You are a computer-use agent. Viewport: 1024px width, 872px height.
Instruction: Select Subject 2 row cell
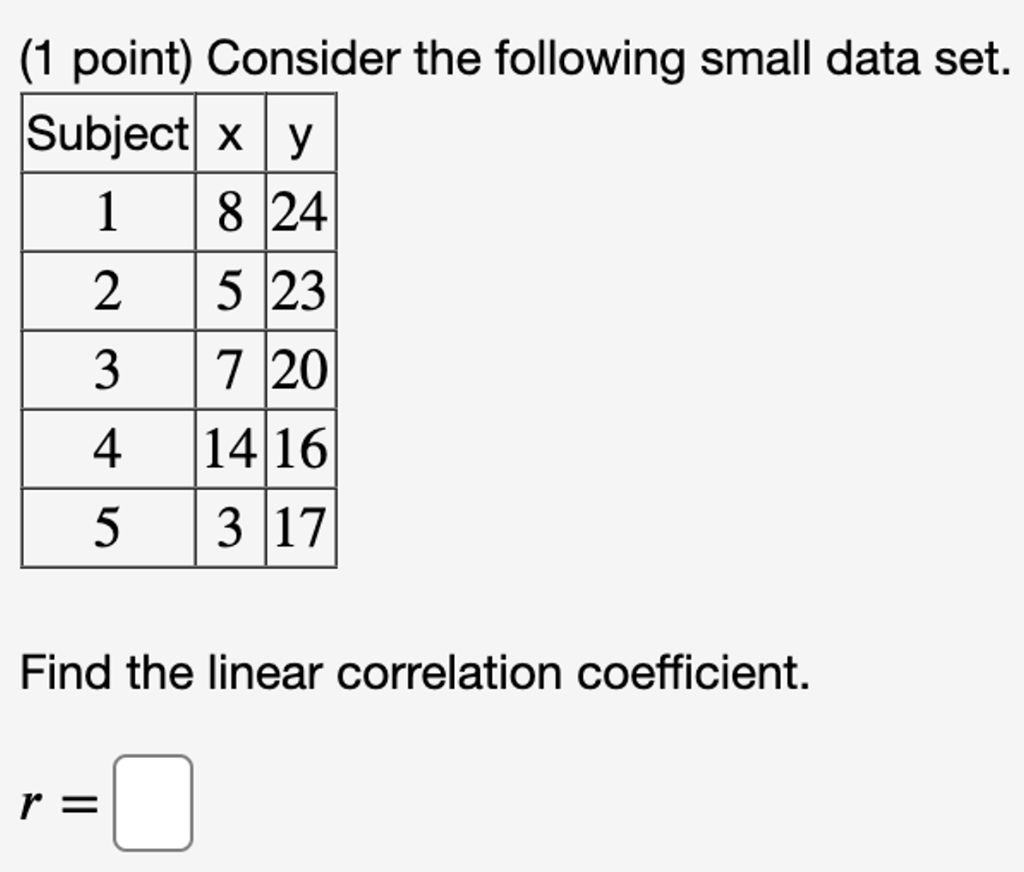pos(109,289)
